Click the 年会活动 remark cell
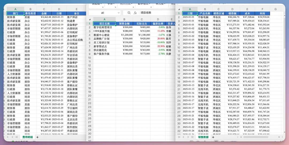This screenshot has height=145, width=289. (x=77, y=55)
